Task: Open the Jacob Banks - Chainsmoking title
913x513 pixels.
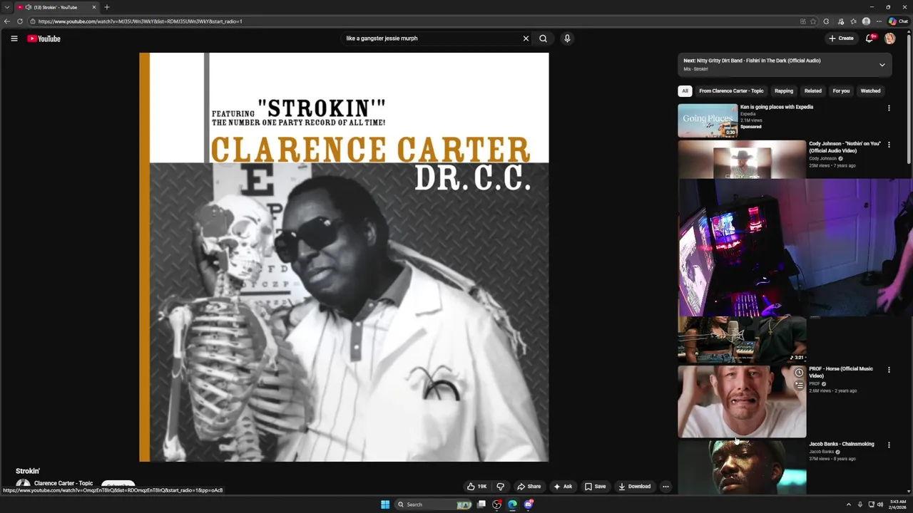Action: tap(842, 444)
